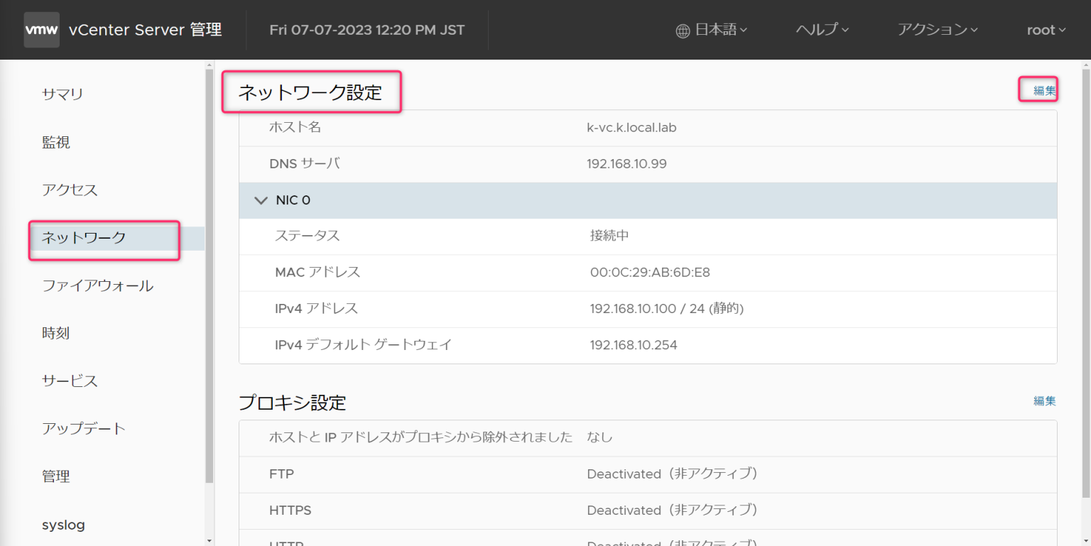
Task: Collapse the NIC 0 section
Action: [261, 200]
